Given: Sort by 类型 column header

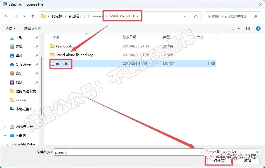Looking at the screenshot, I should [166, 37].
